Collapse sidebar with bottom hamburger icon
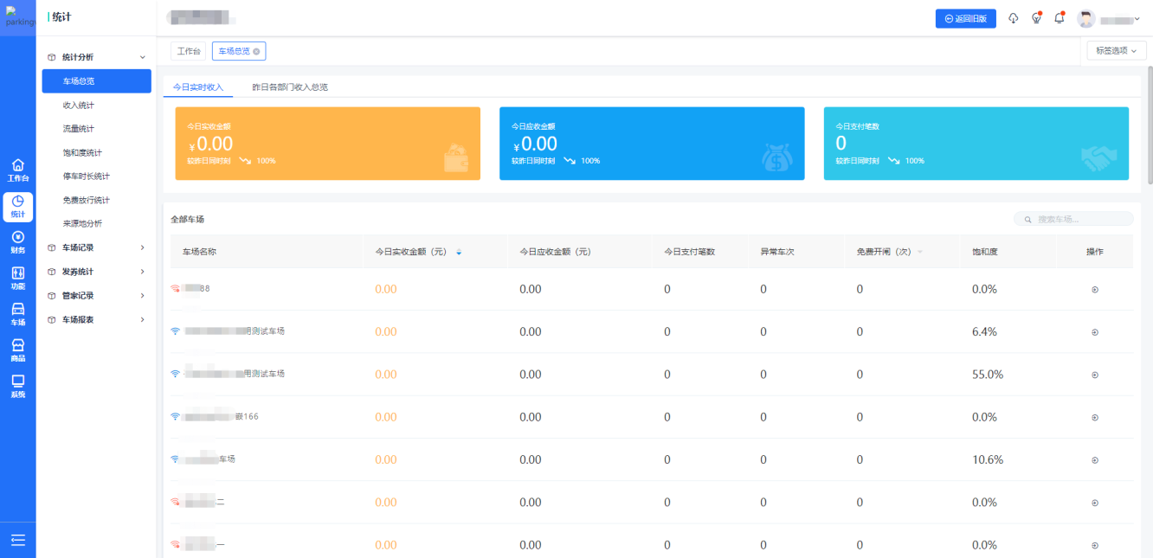Viewport: 1153px width, 558px height. (17, 540)
